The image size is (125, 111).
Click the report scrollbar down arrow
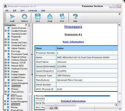[x=119, y=101]
